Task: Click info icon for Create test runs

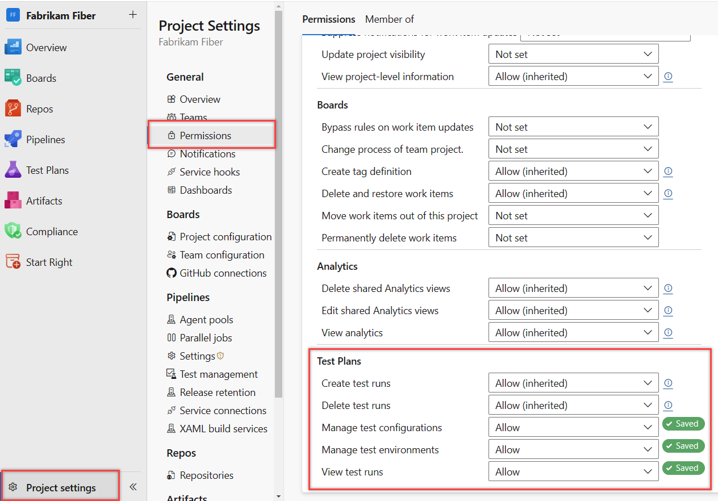Action: tap(668, 383)
